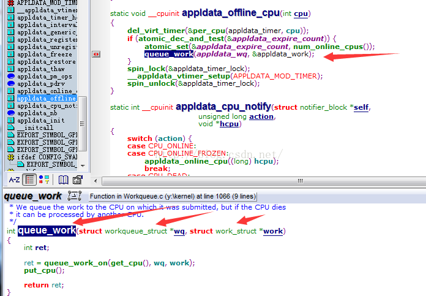
Task: Open the symbol type filter icon
Action: 43,180
